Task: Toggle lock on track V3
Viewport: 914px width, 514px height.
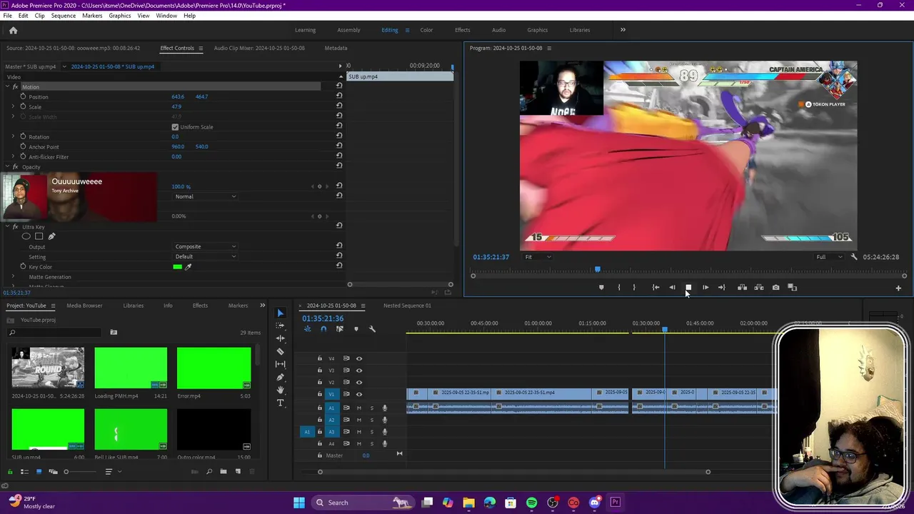Action: [x=320, y=371]
